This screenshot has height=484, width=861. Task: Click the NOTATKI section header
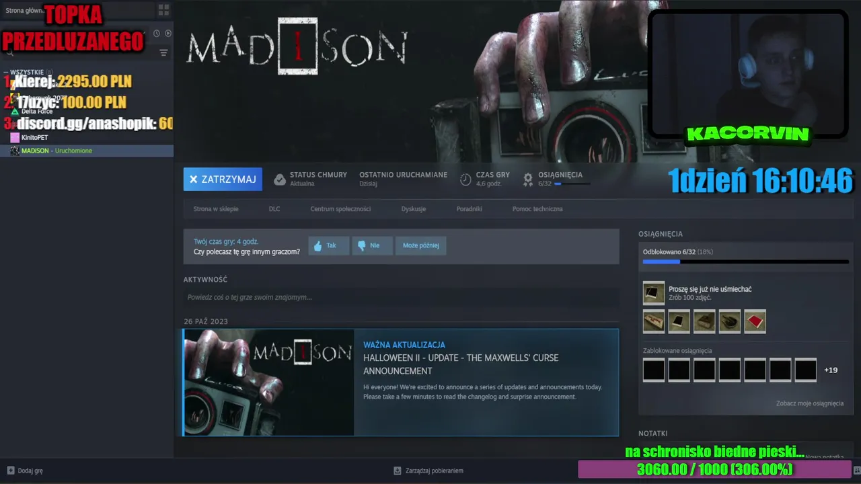(x=653, y=434)
